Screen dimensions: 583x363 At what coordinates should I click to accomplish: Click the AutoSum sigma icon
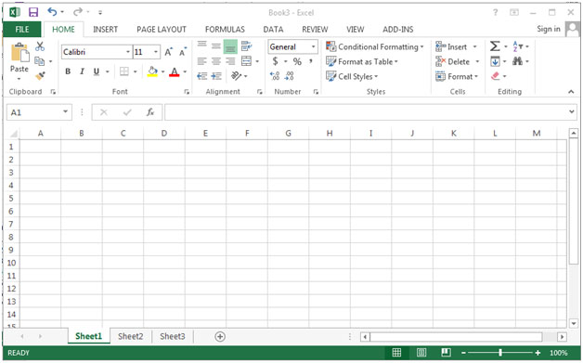(495, 46)
